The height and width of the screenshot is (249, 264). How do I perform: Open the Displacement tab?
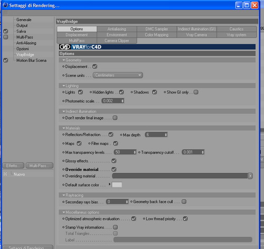77,35
